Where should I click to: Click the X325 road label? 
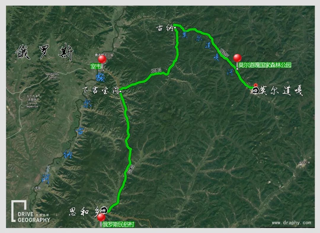pos(224,53)
